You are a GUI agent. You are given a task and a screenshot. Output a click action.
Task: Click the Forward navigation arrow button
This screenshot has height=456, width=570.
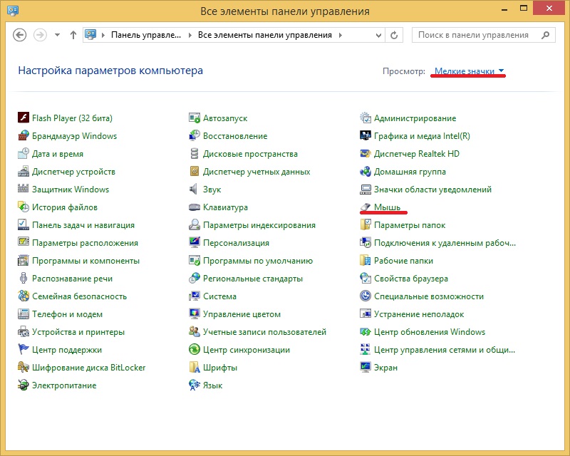[40, 36]
